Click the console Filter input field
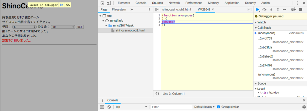The height and width of the screenshot is (111, 307). 172,107
